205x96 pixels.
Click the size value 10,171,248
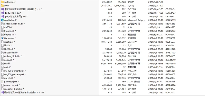point(107,42)
